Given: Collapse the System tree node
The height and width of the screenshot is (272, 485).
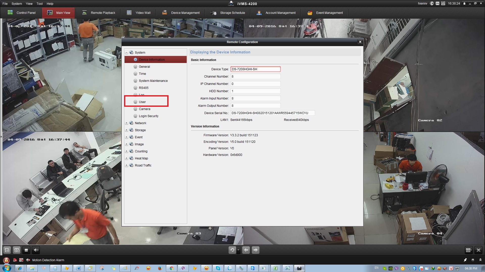Looking at the screenshot, I should [x=127, y=52].
